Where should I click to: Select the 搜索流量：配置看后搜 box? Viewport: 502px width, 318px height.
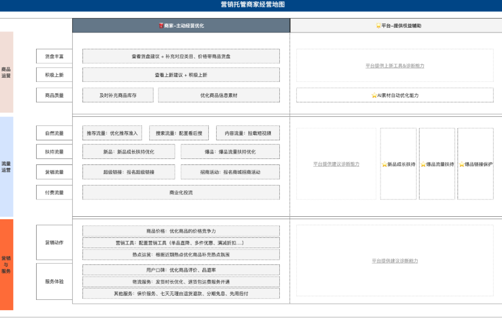coord(179,133)
